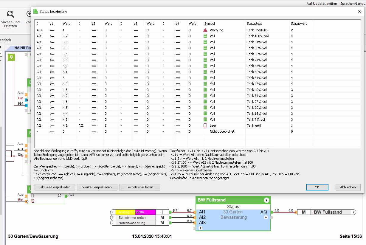Click Text-Beispiel laden button
366x245 pixels.
(139, 187)
